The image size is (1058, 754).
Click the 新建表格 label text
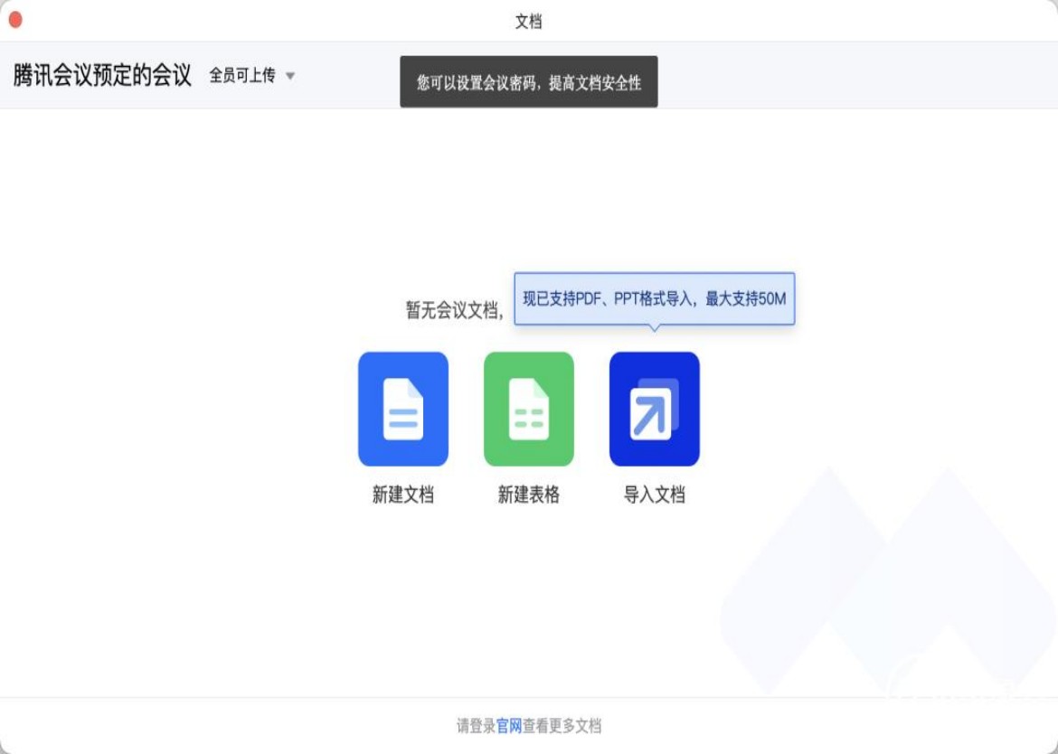(529, 496)
